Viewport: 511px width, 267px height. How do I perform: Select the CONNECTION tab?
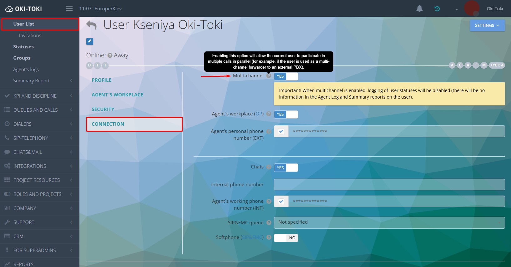click(x=134, y=124)
